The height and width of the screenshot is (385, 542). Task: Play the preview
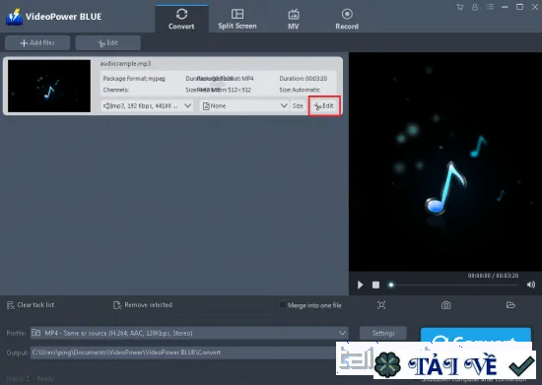pos(360,285)
